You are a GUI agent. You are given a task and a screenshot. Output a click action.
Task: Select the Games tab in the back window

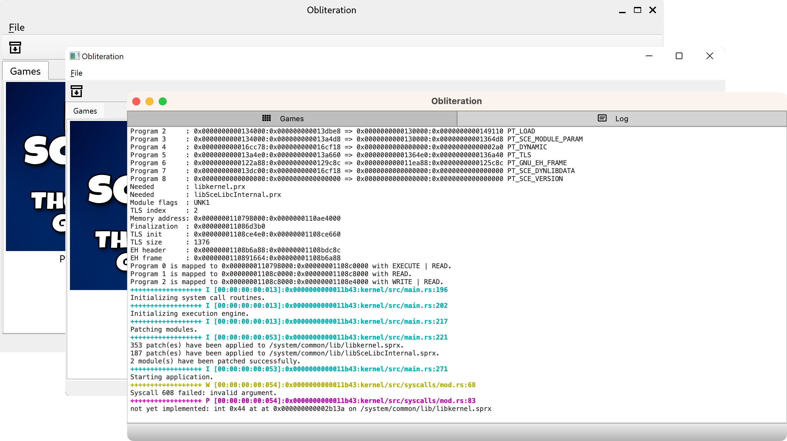tap(25, 71)
